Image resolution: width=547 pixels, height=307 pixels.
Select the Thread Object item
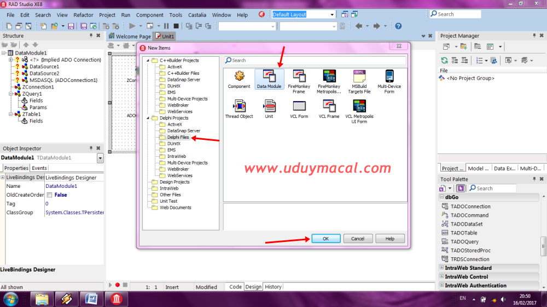point(239,109)
